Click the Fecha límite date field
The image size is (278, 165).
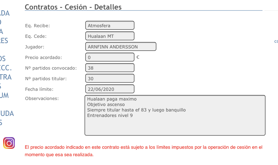point(110,89)
